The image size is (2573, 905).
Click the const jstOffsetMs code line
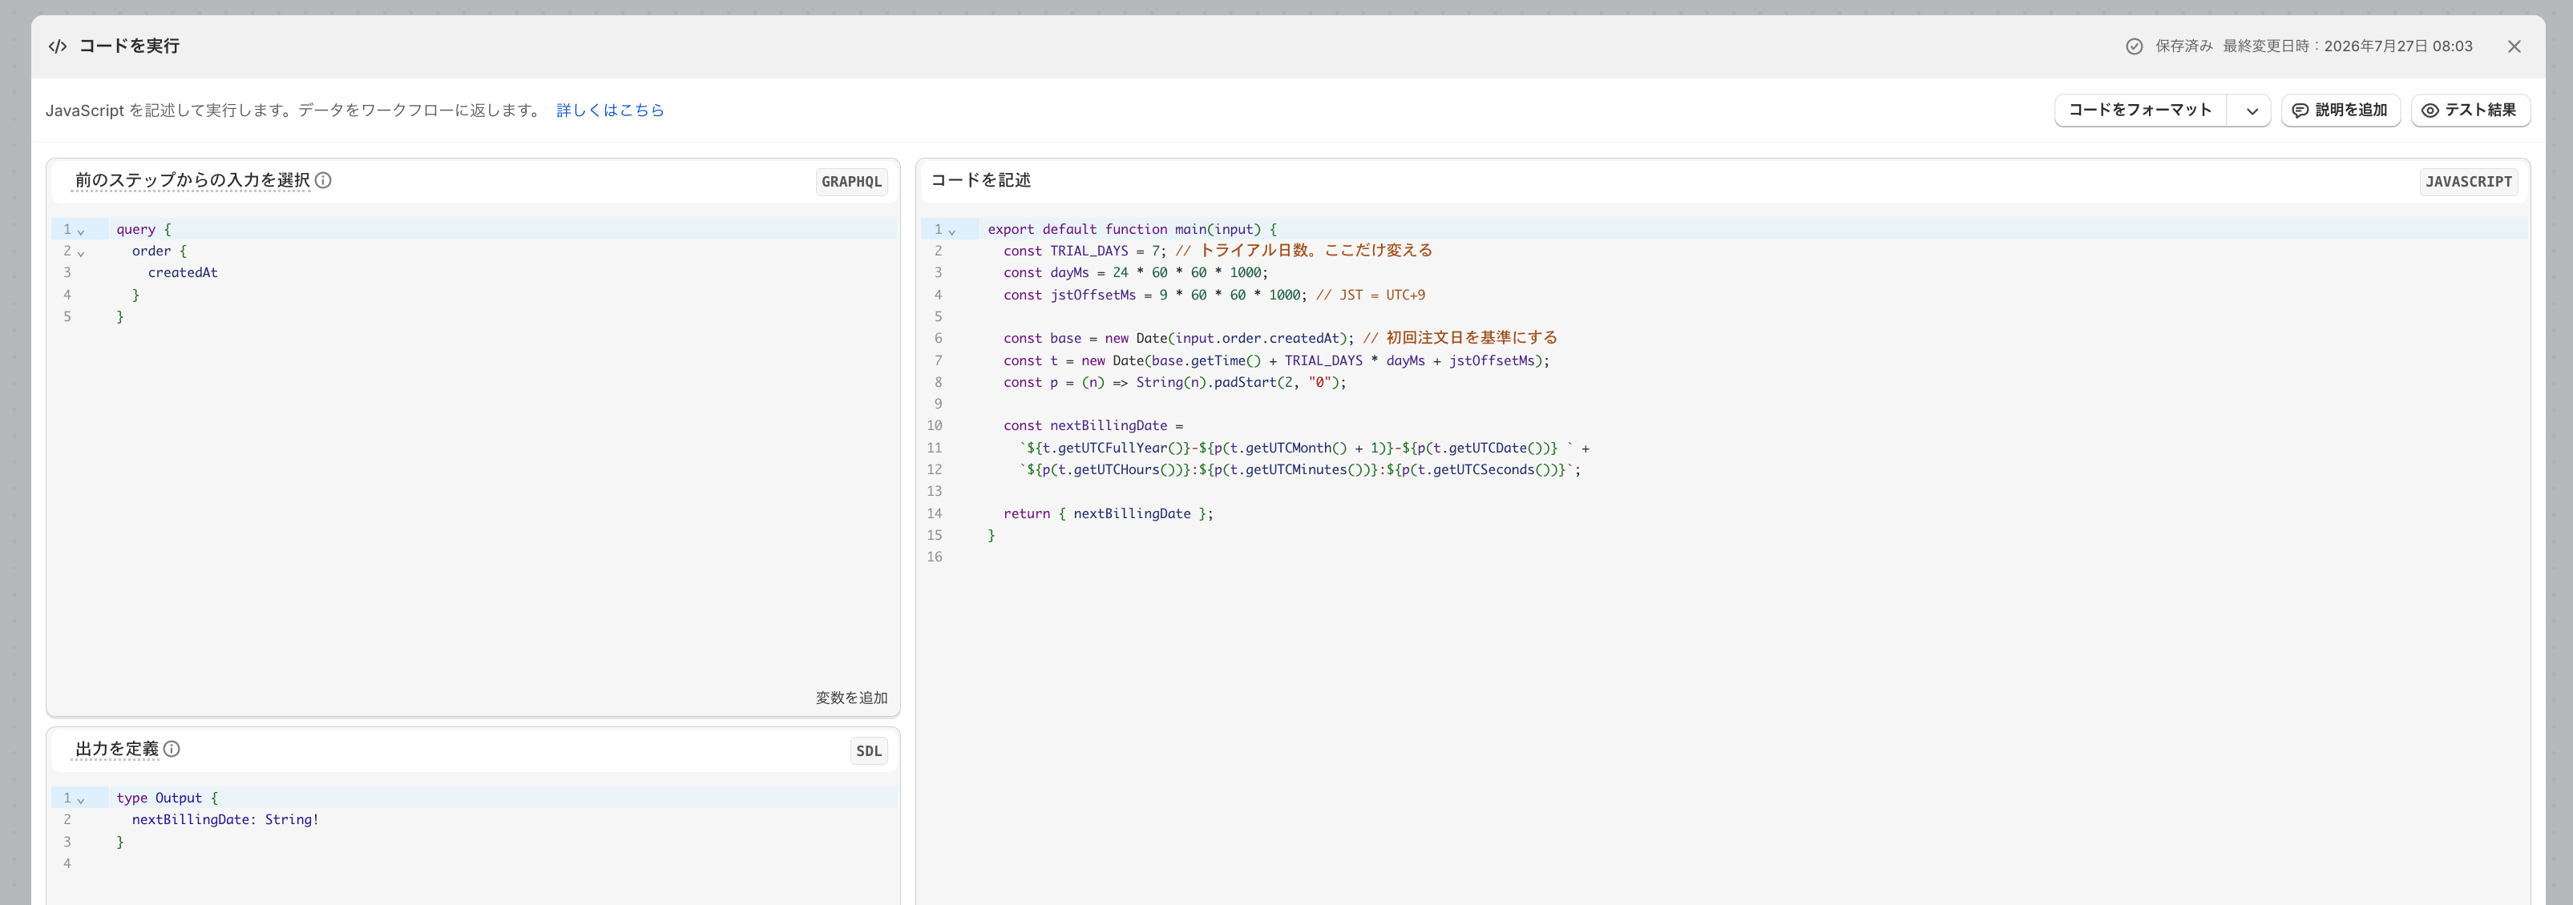click(x=1214, y=295)
